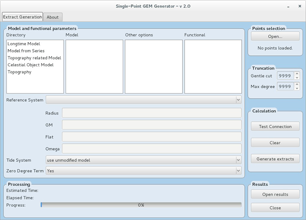Increase the Gentle cut value using up arrow

click(x=297, y=73)
